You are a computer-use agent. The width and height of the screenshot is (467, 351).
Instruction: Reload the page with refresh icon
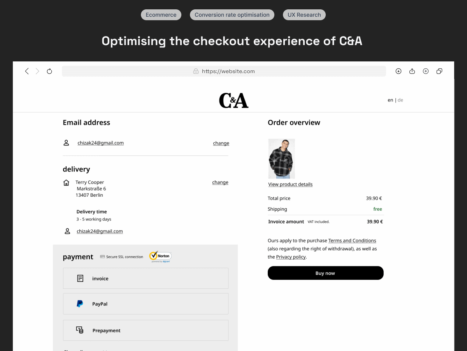pyautogui.click(x=49, y=71)
